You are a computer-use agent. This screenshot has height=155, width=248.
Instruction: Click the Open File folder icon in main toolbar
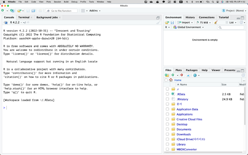[x=19, y=10]
